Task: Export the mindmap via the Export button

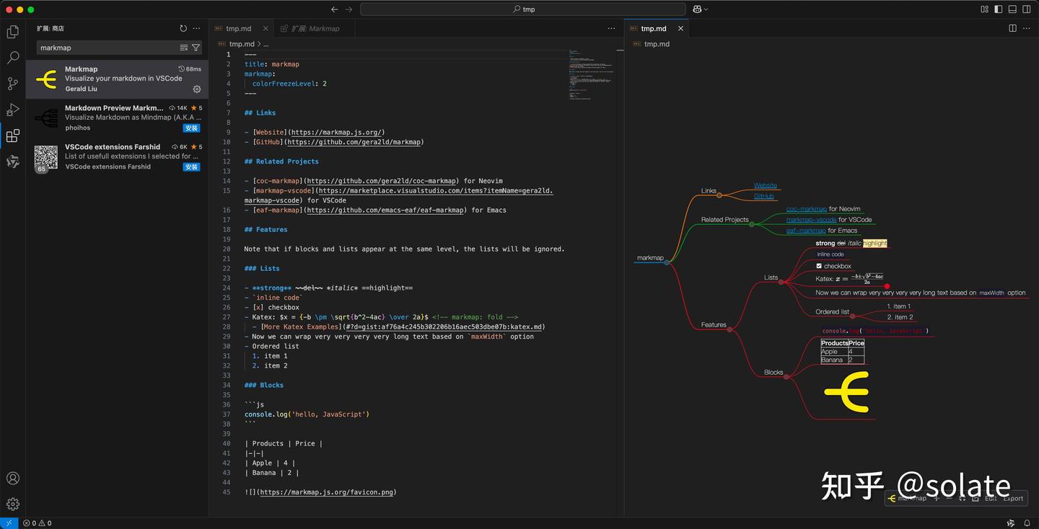Action: [1013, 498]
